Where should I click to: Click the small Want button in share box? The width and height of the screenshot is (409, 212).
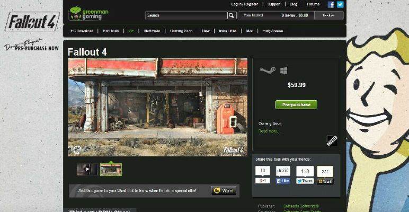click(325, 181)
